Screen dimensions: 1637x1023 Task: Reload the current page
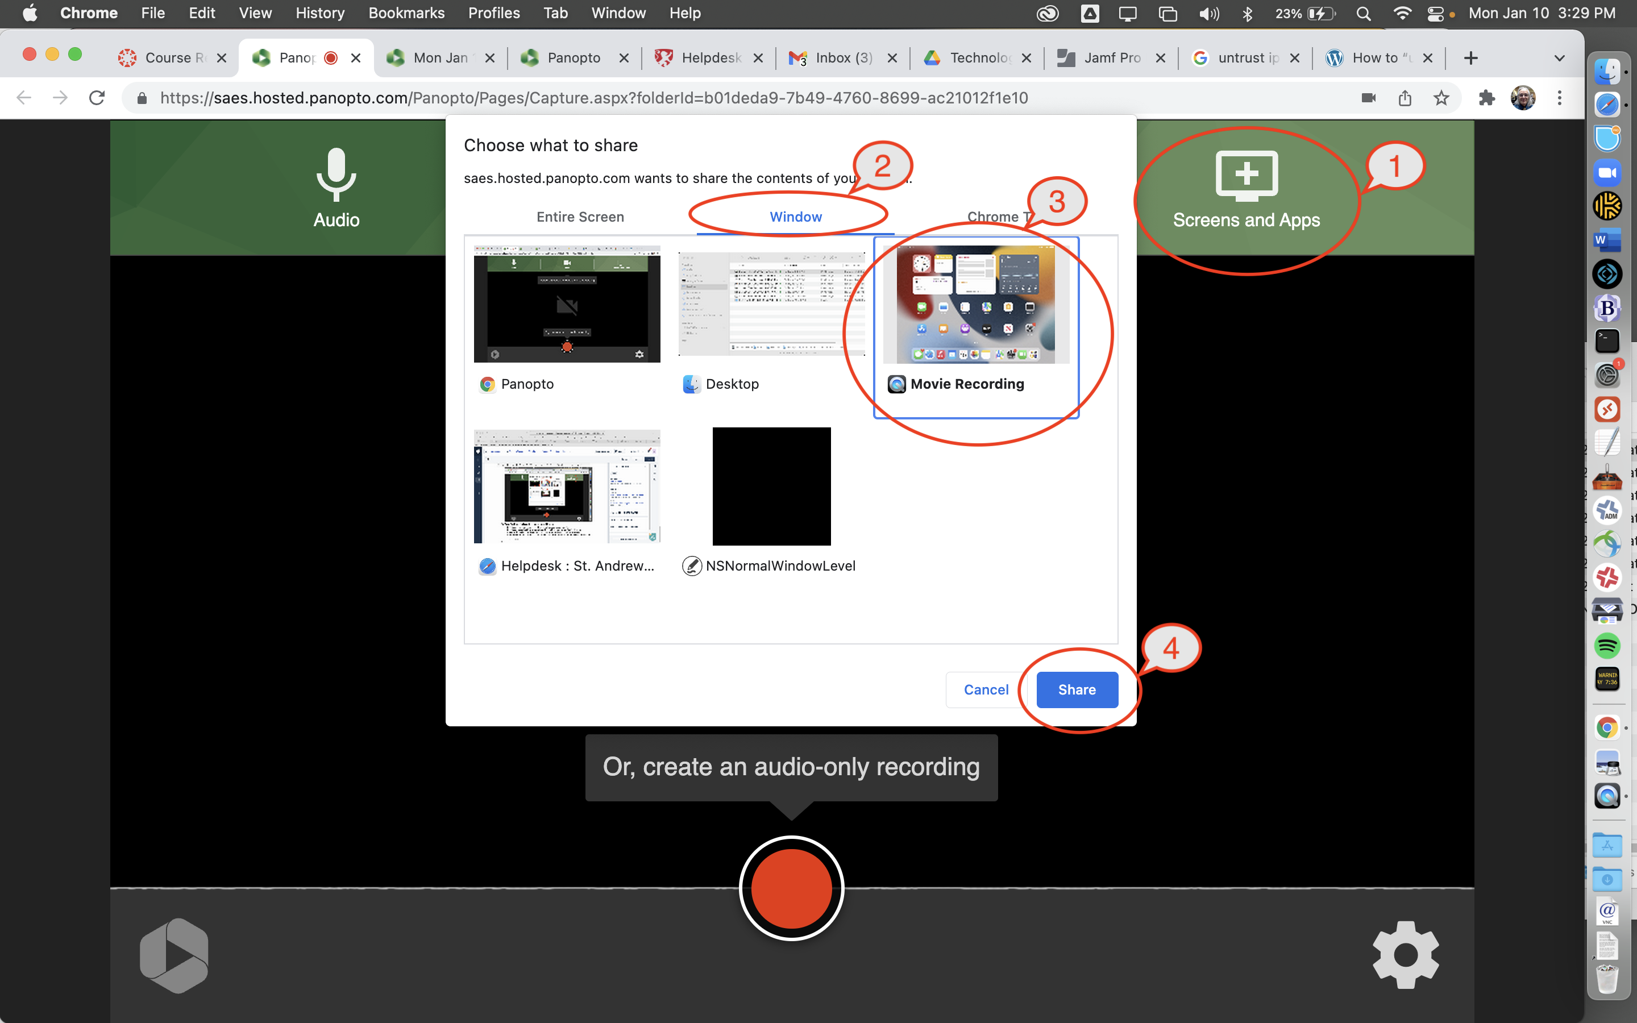[97, 98]
